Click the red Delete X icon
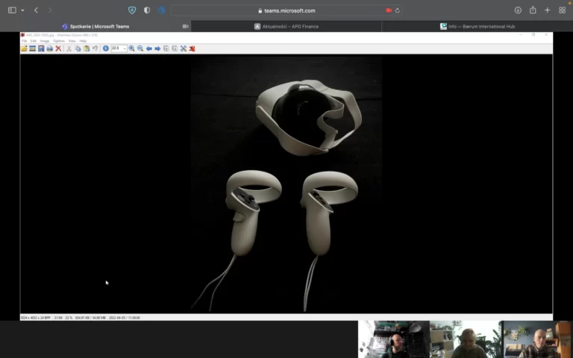Screen dimensions: 573x358 (x=58, y=48)
